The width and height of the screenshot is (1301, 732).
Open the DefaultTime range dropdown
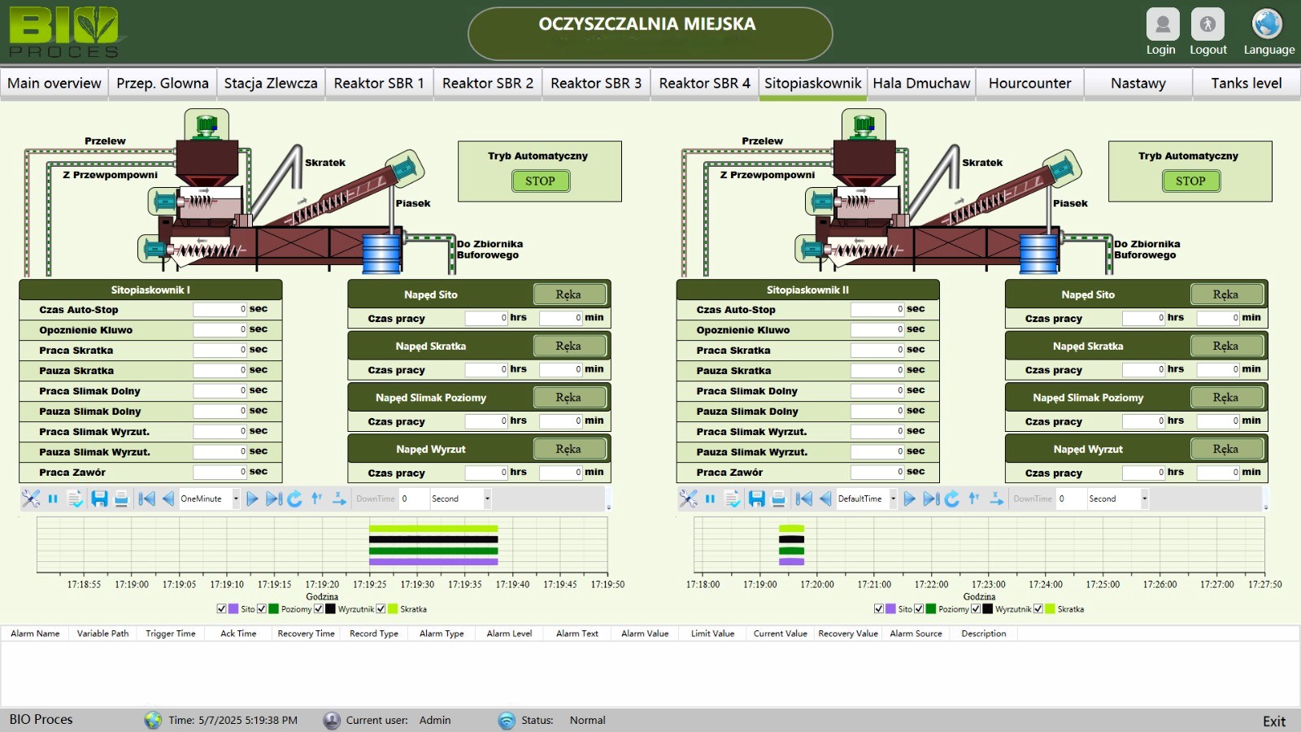point(893,499)
